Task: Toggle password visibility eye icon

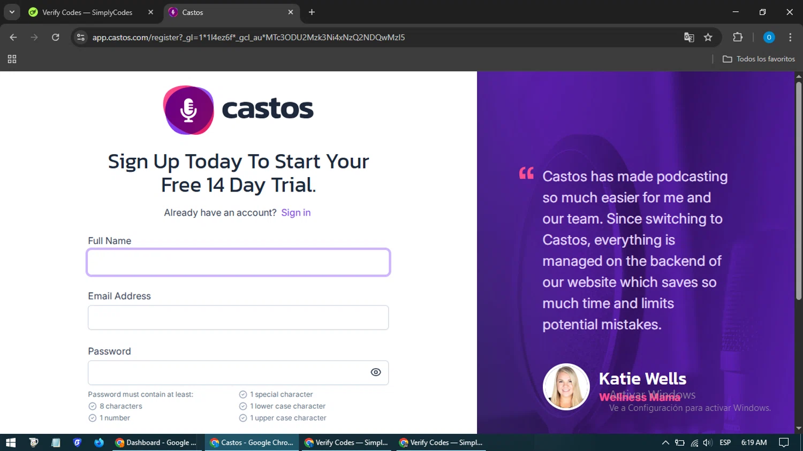Action: coord(376,372)
